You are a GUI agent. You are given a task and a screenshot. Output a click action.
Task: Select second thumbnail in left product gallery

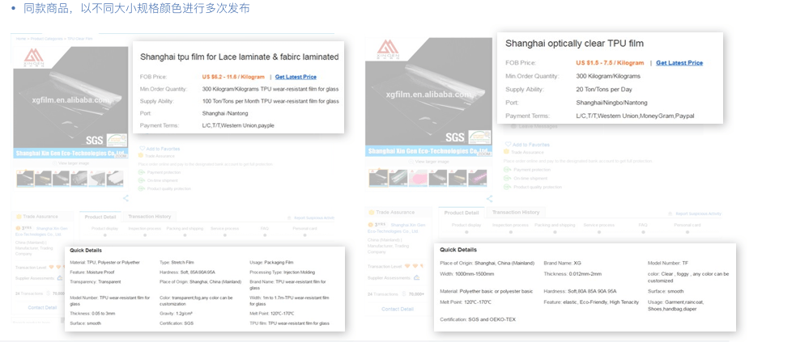tap(43, 179)
